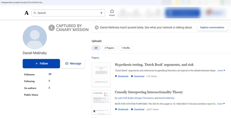Expand 'more' on Dutch Book description
Image resolution: width=231 pixels, height=118 pixels.
221,71
